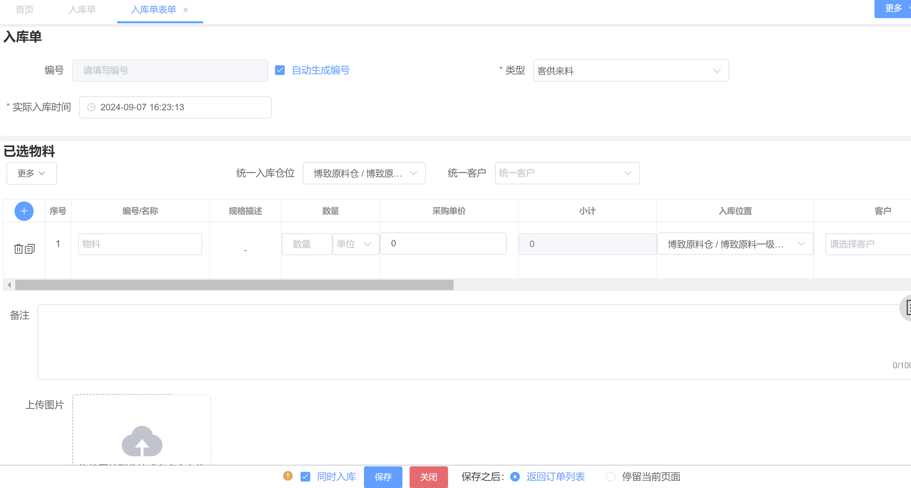This screenshot has width=911, height=488.
Task: Click the scrollbar left arrow
Action: coord(9,285)
